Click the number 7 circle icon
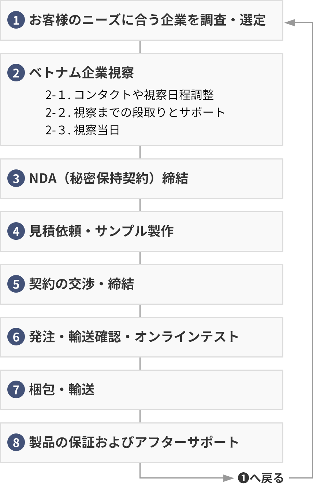The image size is (313, 484). [16, 390]
